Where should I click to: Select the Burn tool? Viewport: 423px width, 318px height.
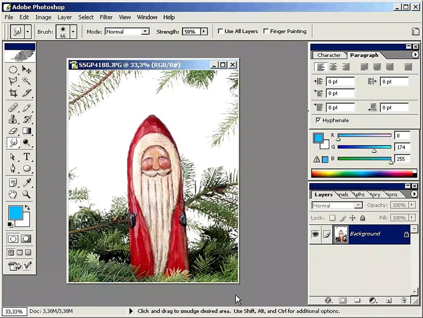[x=26, y=143]
